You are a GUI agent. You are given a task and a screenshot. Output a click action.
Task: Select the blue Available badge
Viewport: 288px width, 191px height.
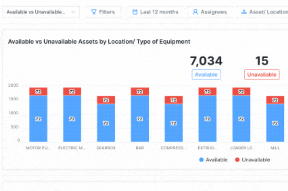pyautogui.click(x=206, y=75)
